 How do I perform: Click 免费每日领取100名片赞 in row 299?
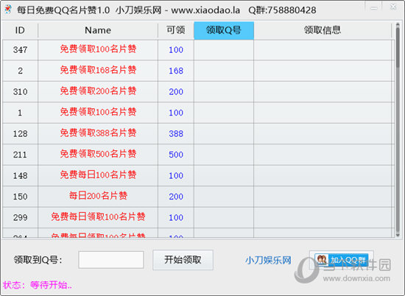(x=98, y=216)
